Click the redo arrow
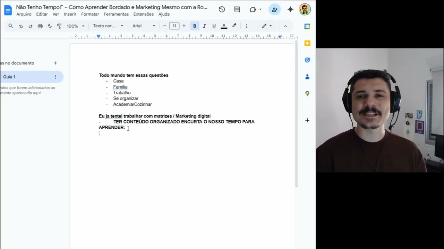This screenshot has width=444, height=249. [30, 26]
